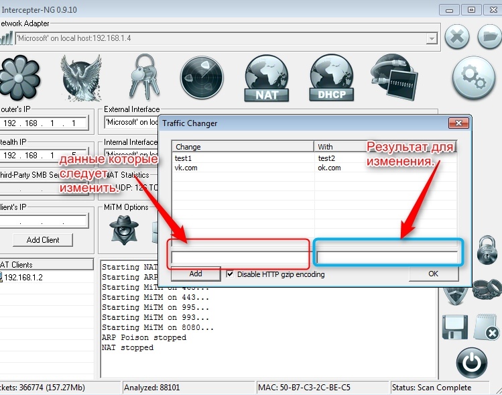Click the floppy disk save icon
The height and width of the screenshot is (395, 502).
pyautogui.click(x=454, y=327)
